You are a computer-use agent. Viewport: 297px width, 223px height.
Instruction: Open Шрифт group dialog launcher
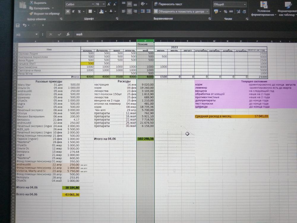(117, 18)
